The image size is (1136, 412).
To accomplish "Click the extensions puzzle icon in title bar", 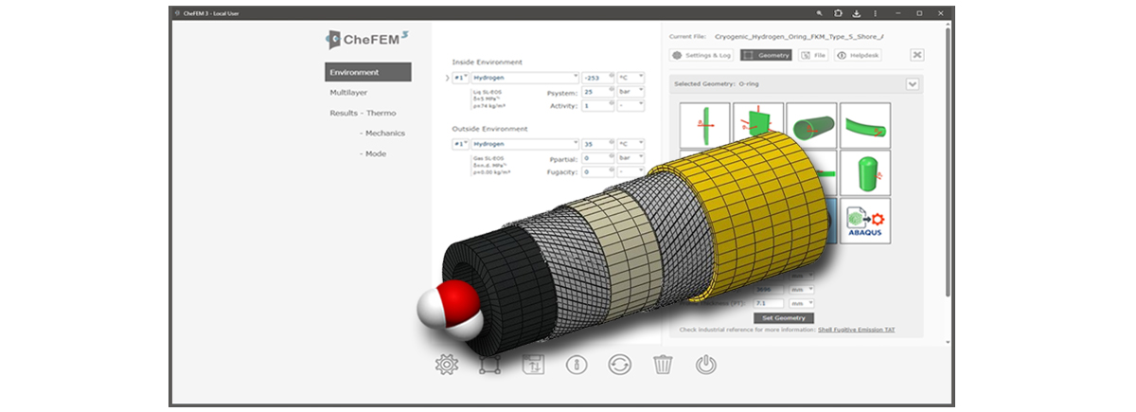I will (x=838, y=13).
